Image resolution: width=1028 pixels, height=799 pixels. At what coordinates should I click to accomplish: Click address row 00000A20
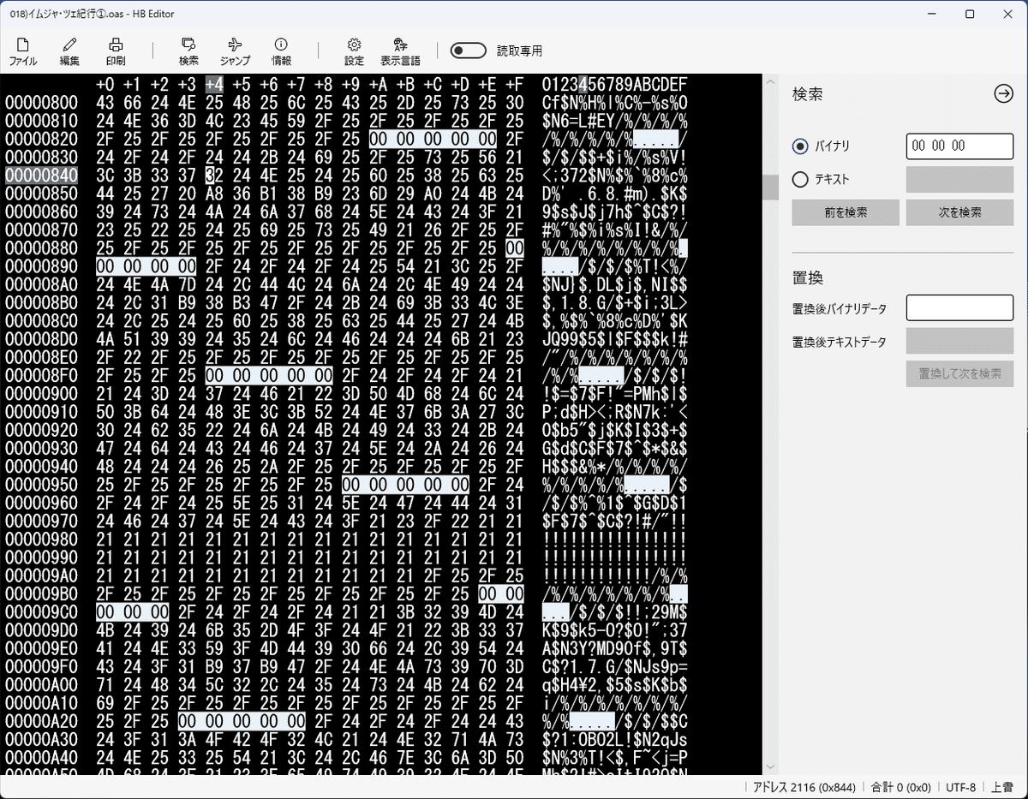41,721
